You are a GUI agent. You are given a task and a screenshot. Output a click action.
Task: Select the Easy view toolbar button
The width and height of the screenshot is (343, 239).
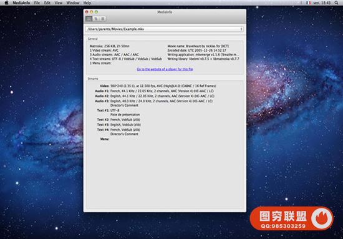pos(89,19)
